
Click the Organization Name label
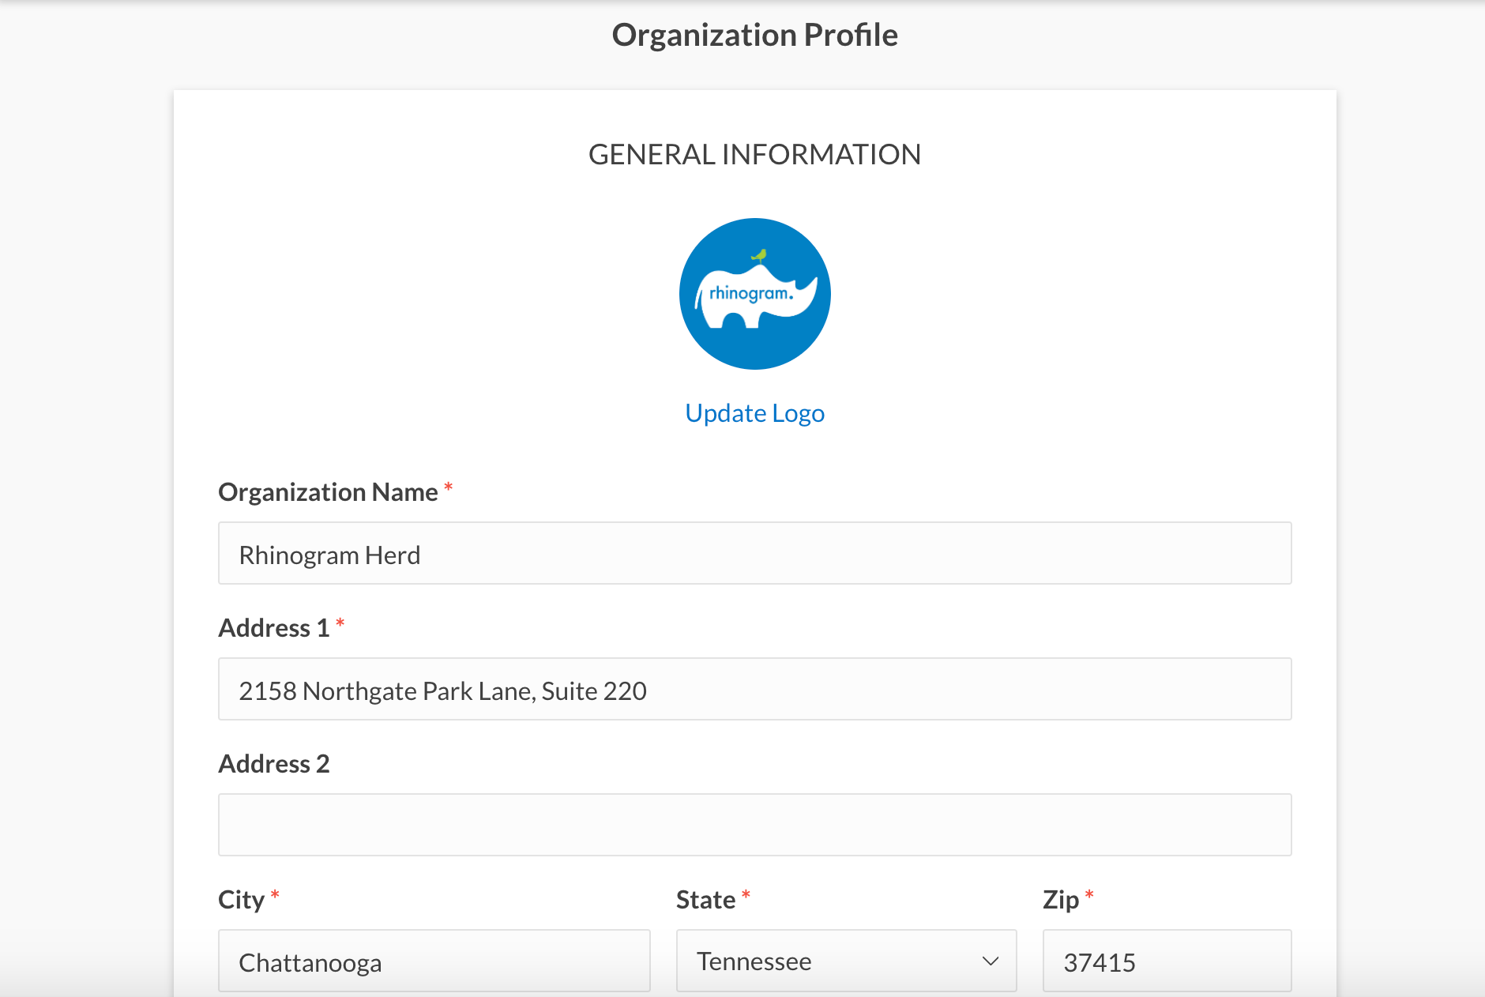pyautogui.click(x=328, y=492)
